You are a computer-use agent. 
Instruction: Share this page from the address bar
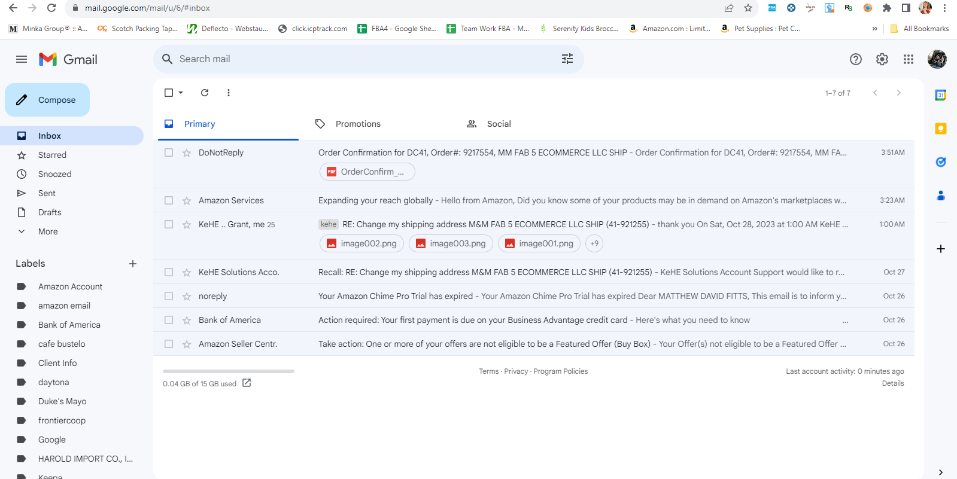(729, 8)
